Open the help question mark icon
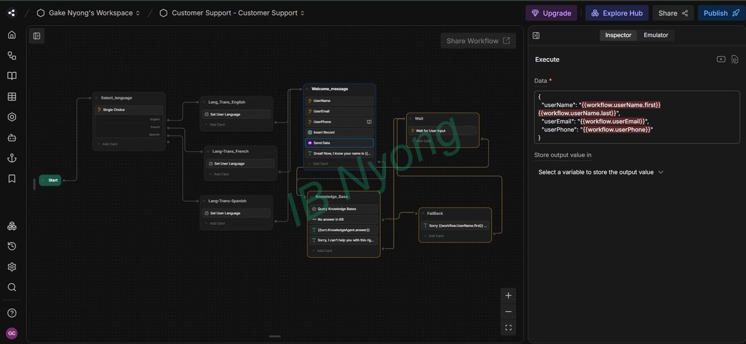Screen dimensions: 746x344 (x=12, y=312)
